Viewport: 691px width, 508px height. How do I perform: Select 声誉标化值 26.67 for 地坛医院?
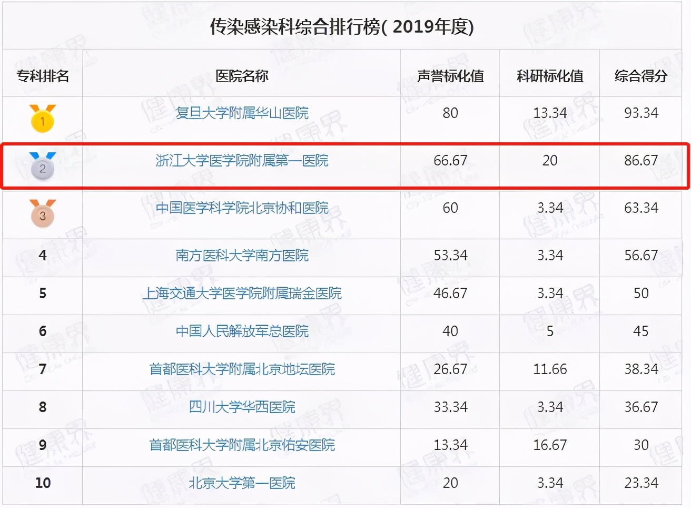point(450,369)
